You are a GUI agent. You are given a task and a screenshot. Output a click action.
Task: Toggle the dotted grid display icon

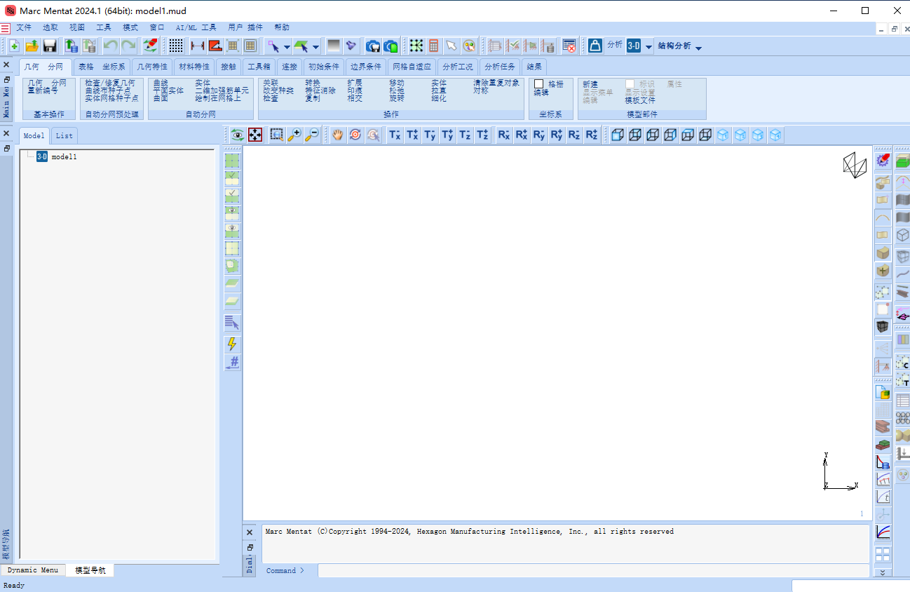pos(176,46)
